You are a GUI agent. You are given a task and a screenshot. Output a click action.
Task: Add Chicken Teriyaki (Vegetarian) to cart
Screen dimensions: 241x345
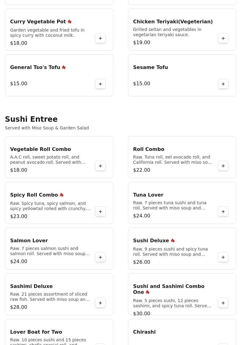[223, 38]
